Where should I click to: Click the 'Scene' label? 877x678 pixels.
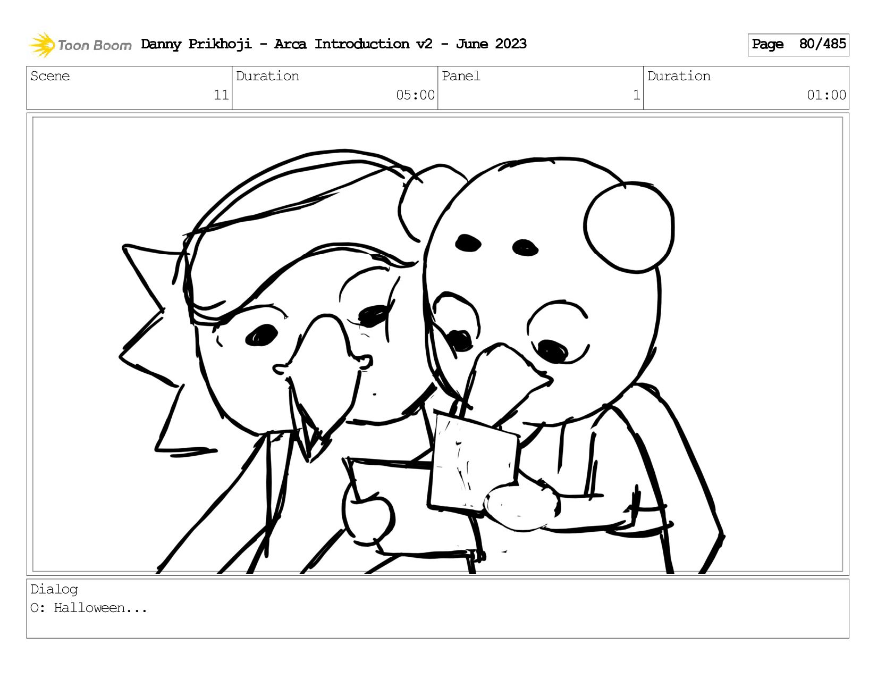(50, 76)
